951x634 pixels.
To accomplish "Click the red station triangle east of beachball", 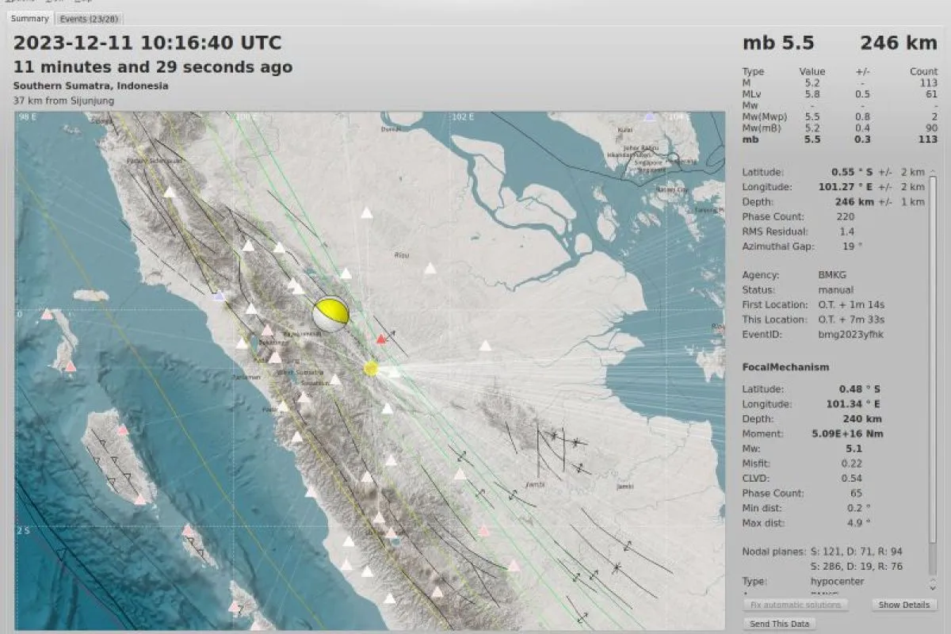I will click(381, 339).
